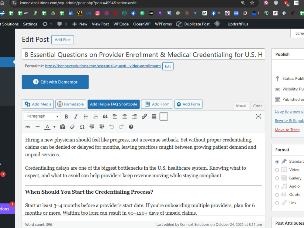Insert or edit link icon
The height and width of the screenshot is (228, 304).
[144, 116]
